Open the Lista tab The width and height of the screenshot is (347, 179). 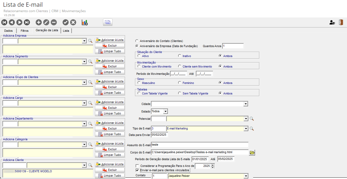tap(66, 31)
